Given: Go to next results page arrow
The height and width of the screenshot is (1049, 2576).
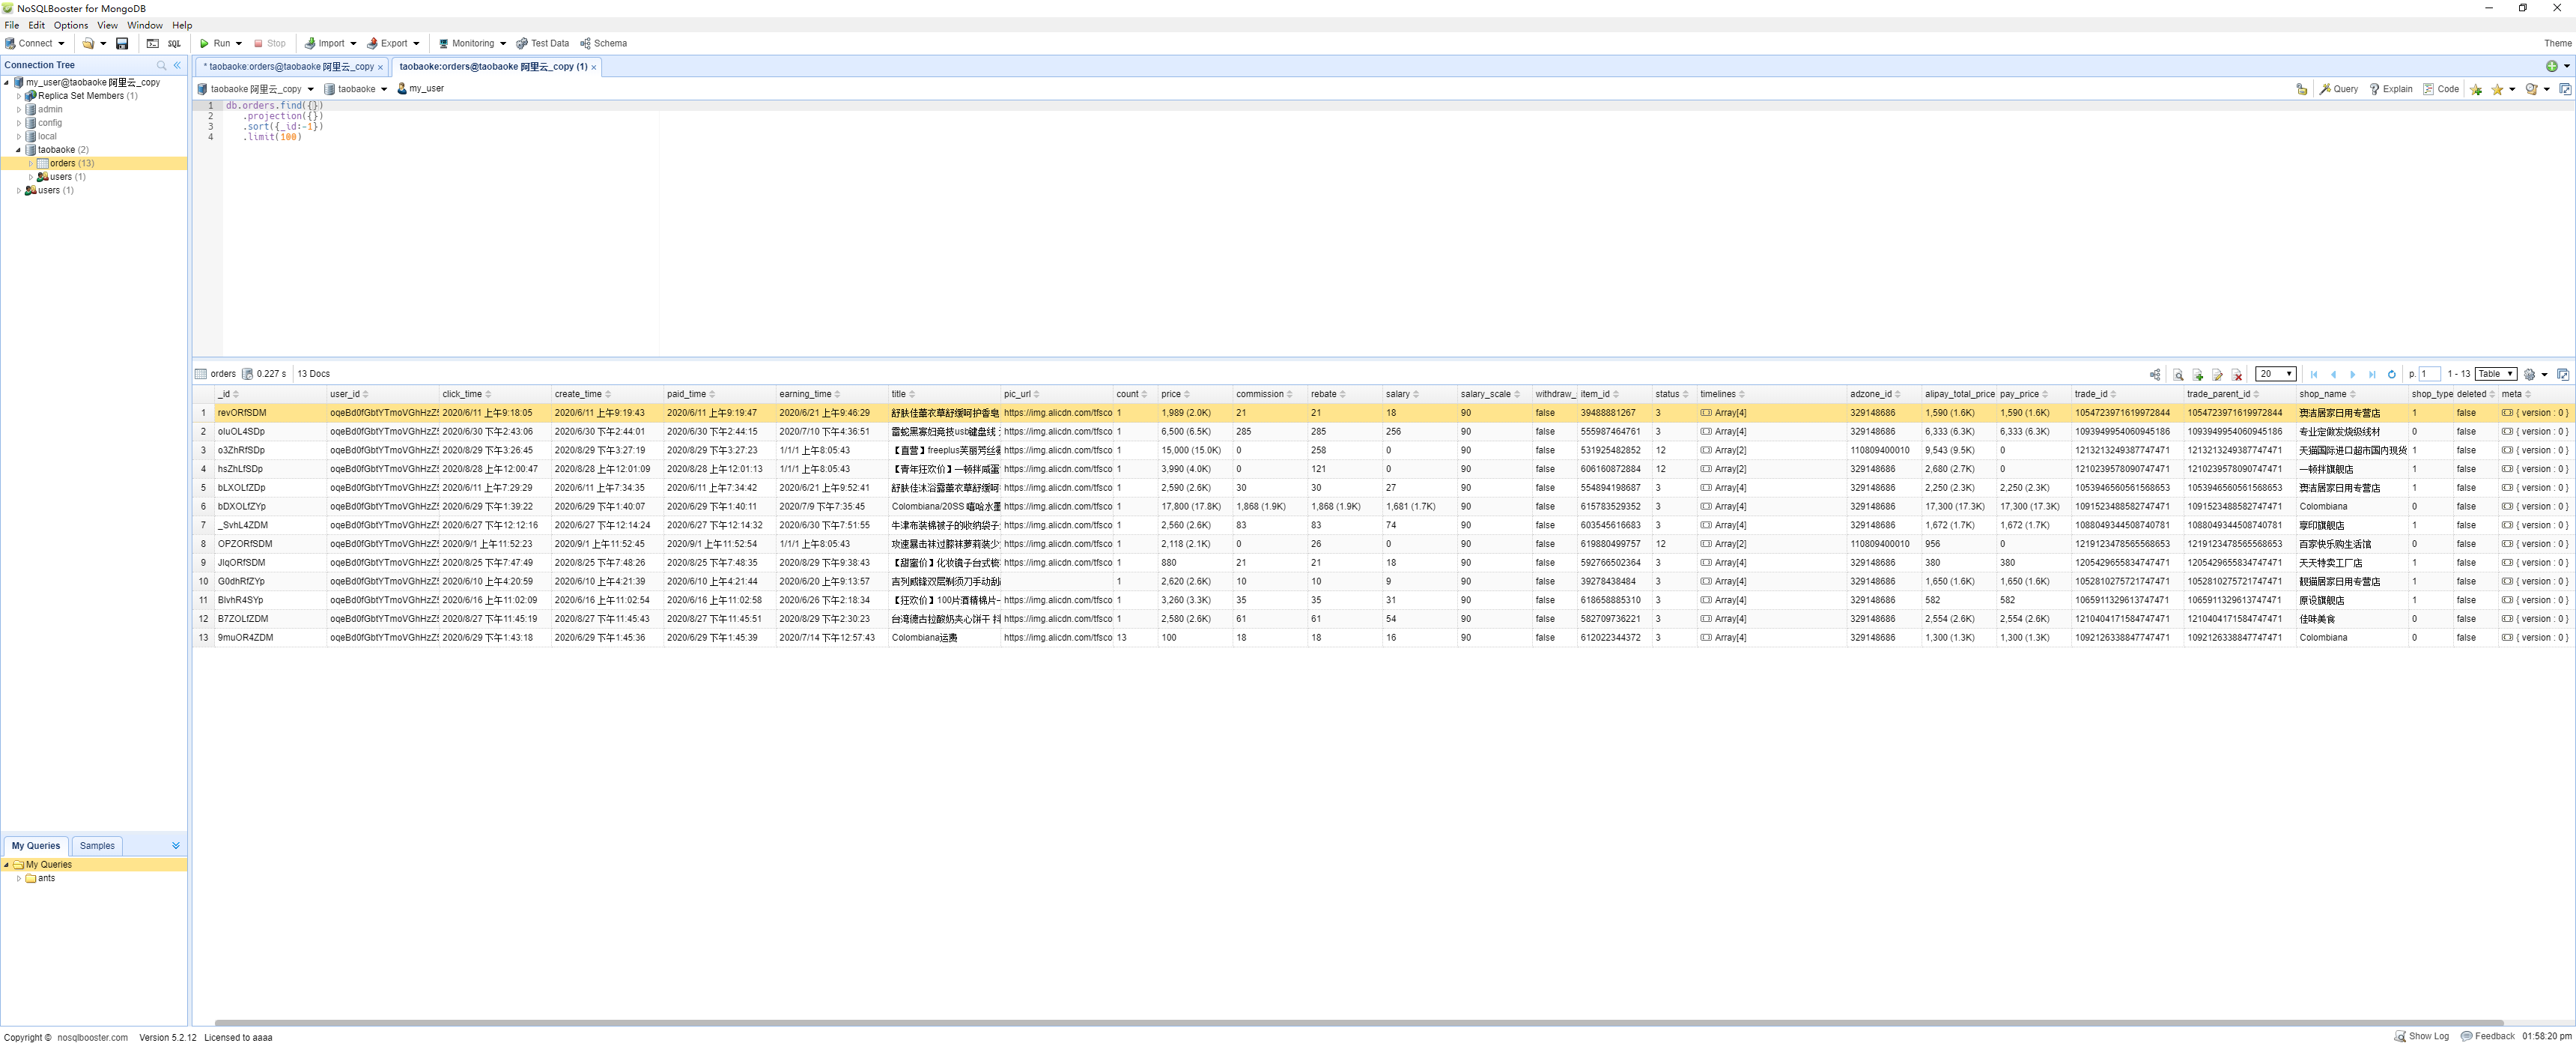Looking at the screenshot, I should 2353,375.
